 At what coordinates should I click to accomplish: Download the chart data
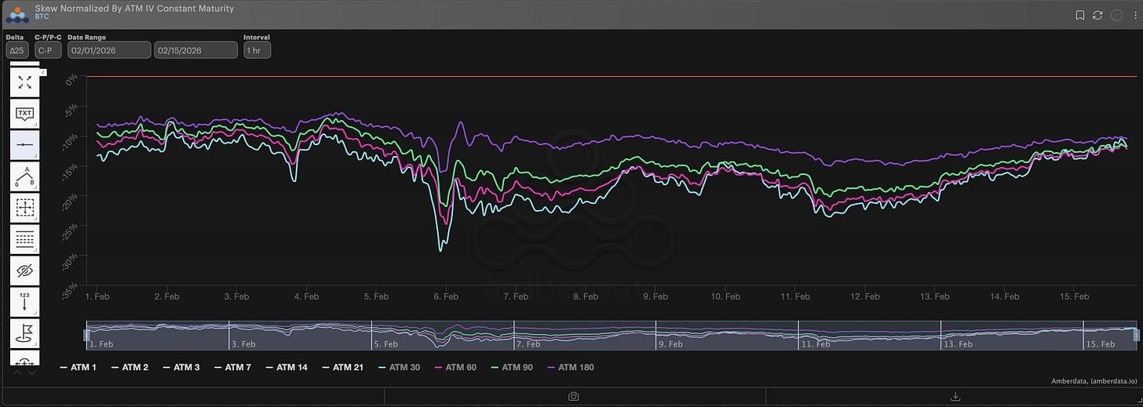[955, 397]
